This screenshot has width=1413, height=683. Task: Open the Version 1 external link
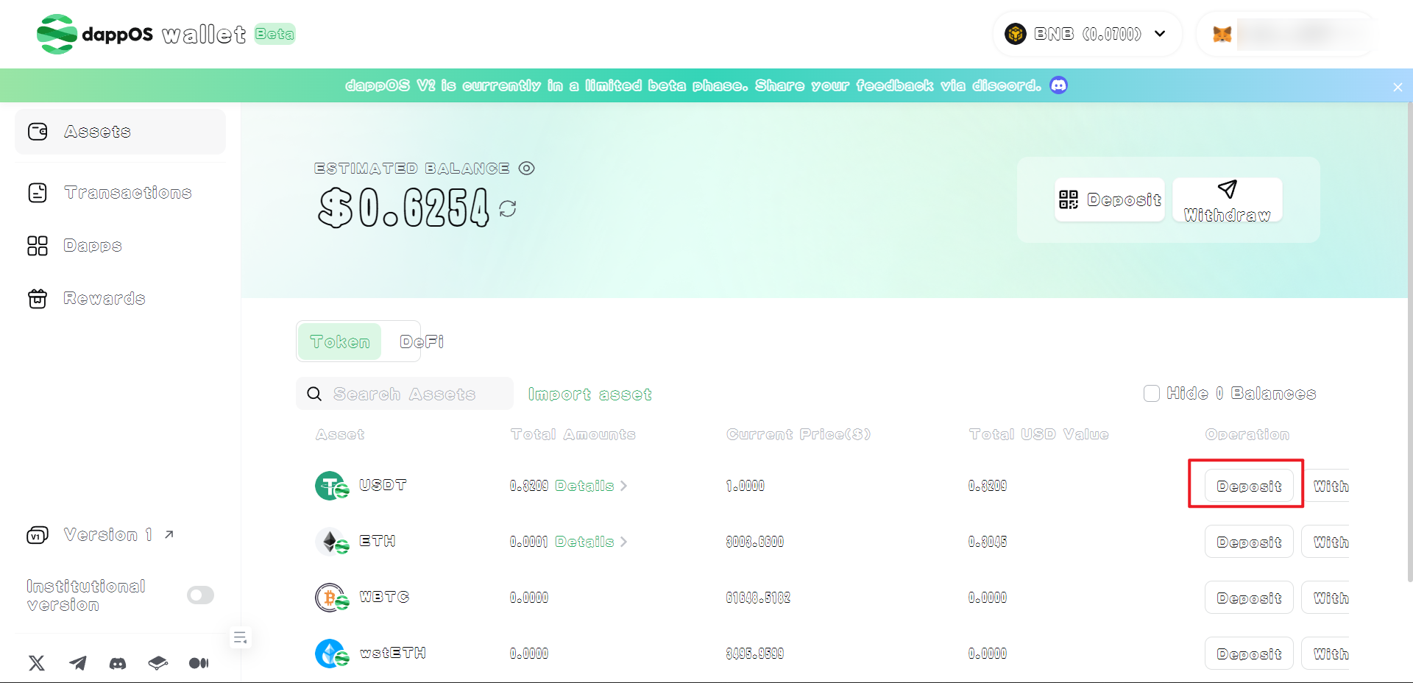(x=101, y=535)
